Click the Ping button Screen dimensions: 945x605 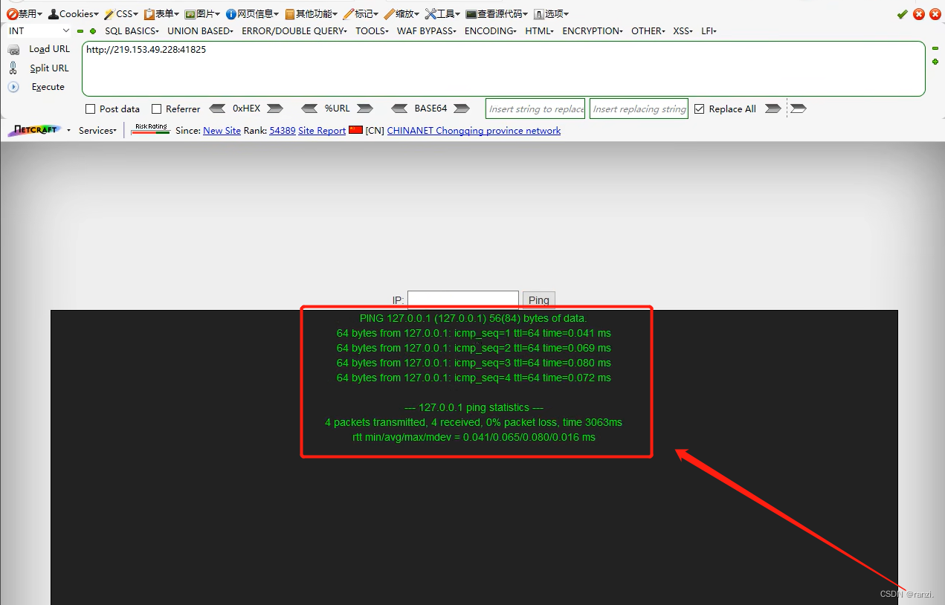click(539, 300)
